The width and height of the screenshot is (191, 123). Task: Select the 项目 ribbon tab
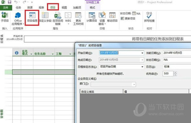coord(53,8)
